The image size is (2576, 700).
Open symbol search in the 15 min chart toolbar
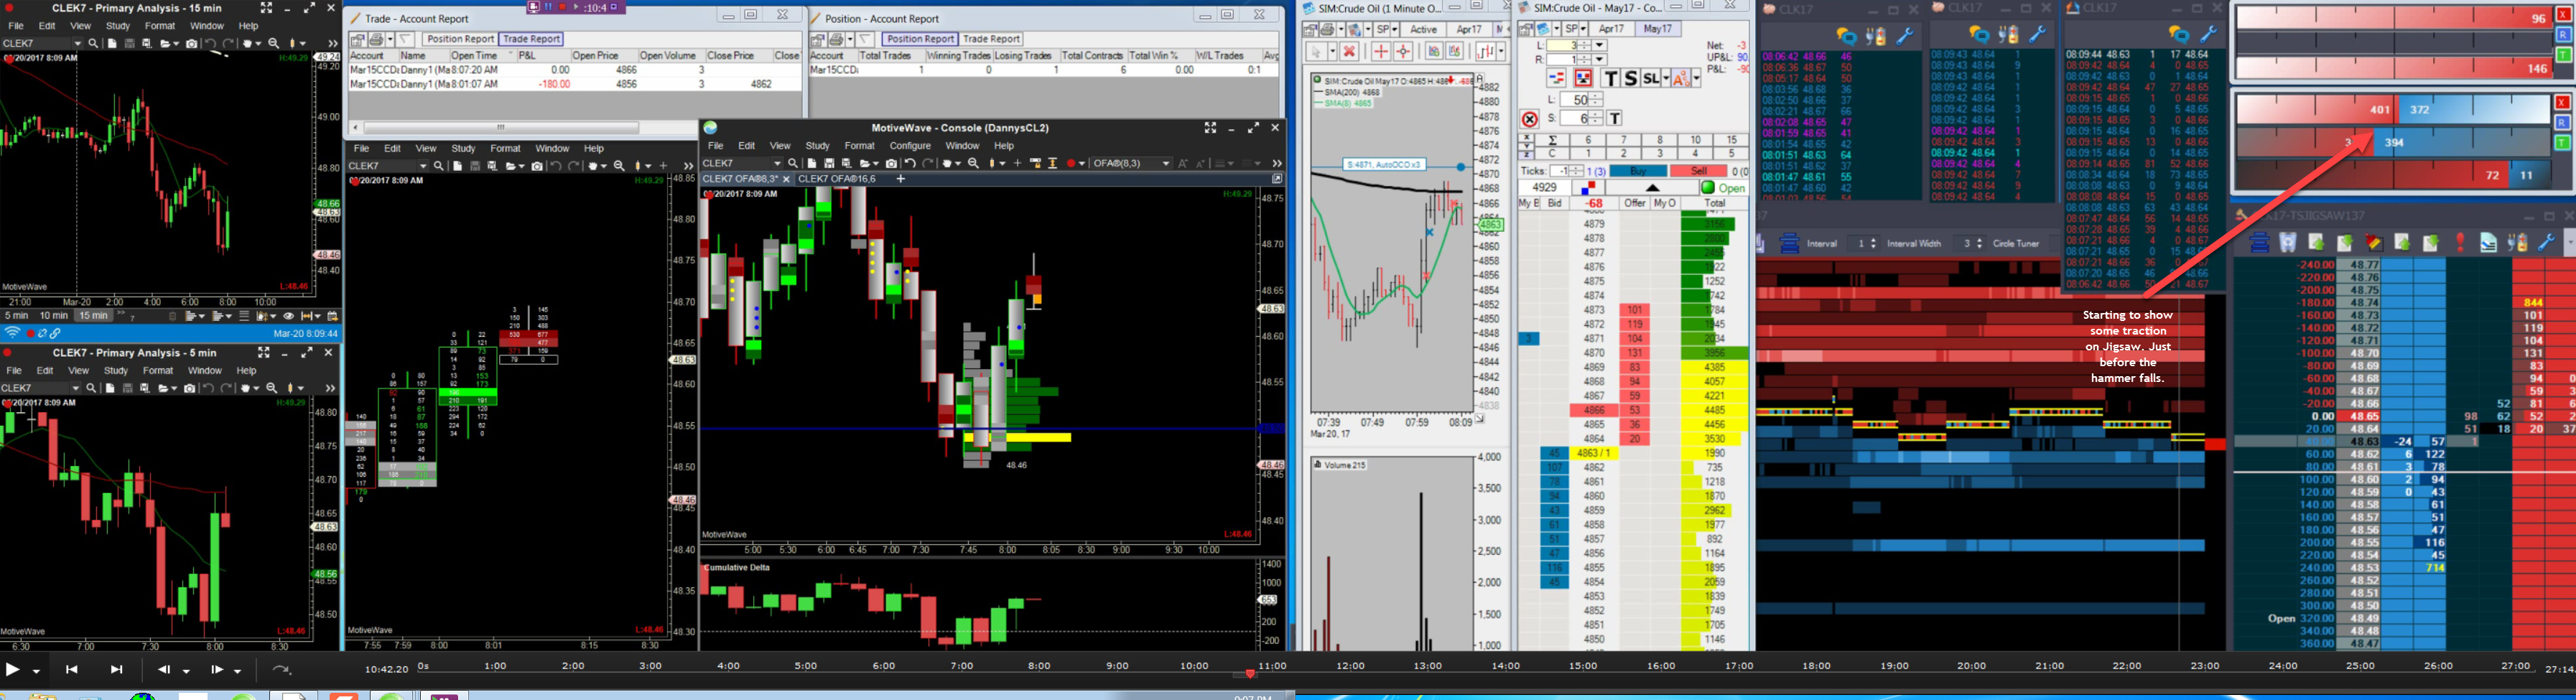(93, 44)
